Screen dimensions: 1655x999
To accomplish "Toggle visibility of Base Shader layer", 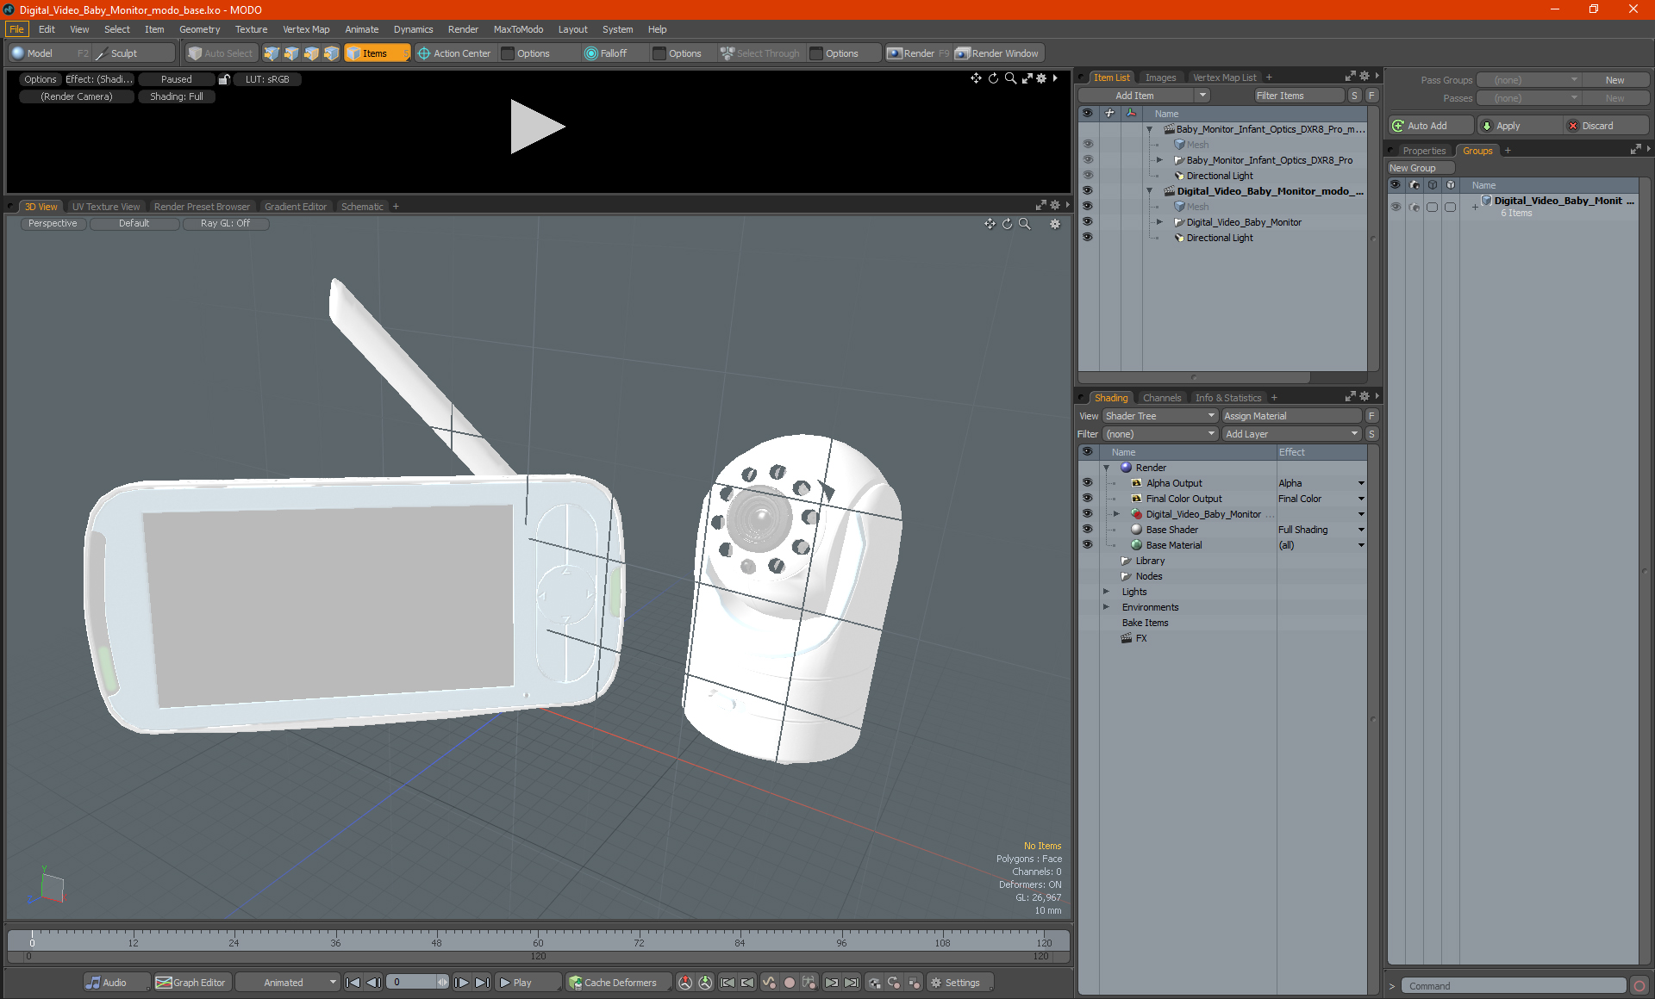I will (1087, 530).
